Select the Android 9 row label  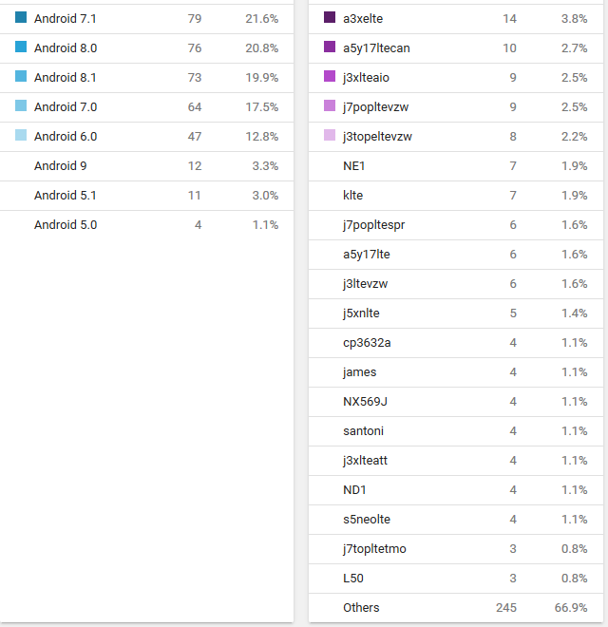click(60, 166)
